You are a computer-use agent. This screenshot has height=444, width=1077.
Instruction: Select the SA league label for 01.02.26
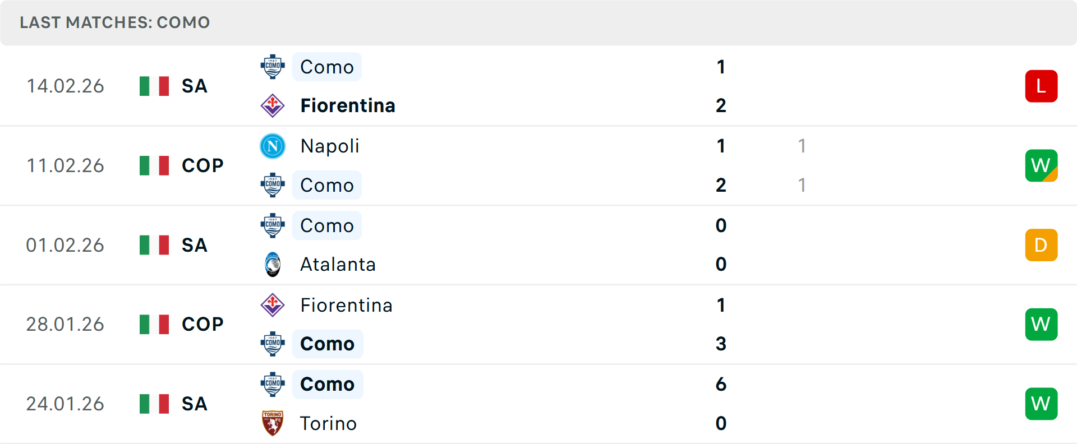pos(195,245)
